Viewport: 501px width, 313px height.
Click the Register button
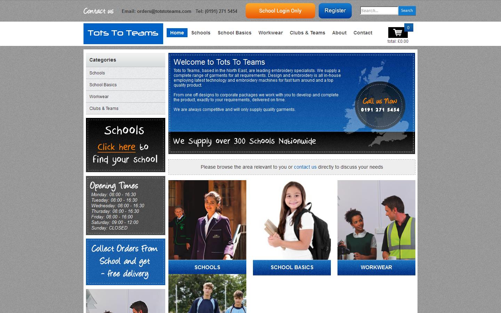pos(335,11)
